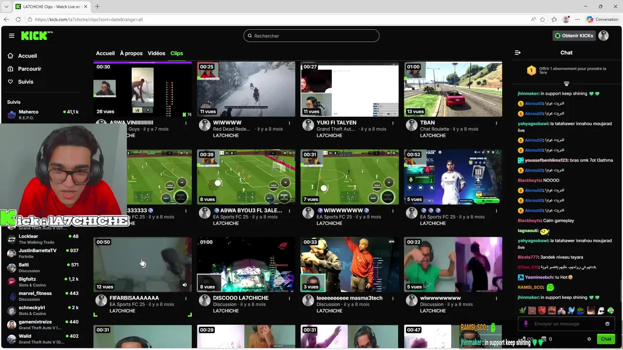This screenshot has height=350, width=623.
Task: Click username Bicola777 in chat
Action: tap(528, 257)
